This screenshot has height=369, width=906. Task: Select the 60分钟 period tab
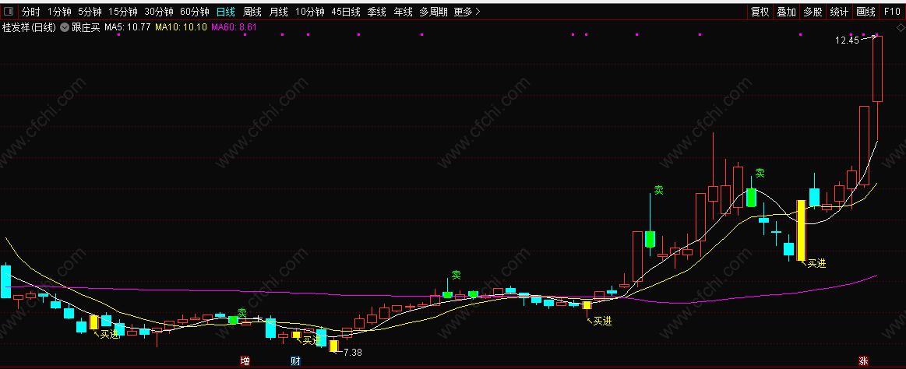click(x=194, y=12)
